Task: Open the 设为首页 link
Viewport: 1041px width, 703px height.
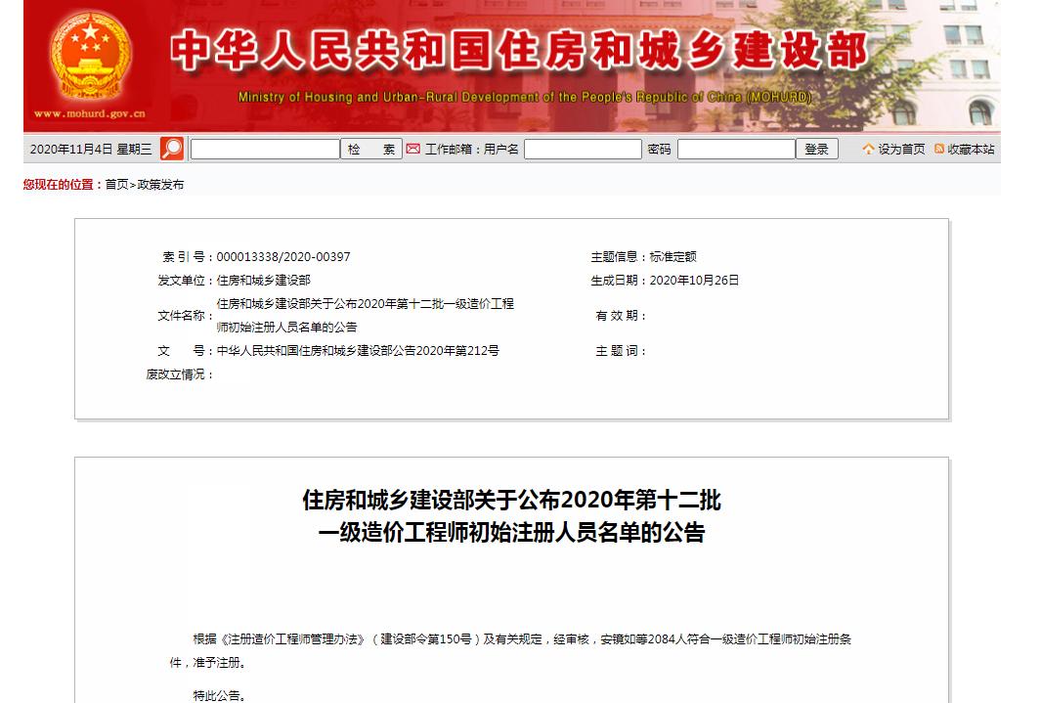Action: click(x=901, y=149)
